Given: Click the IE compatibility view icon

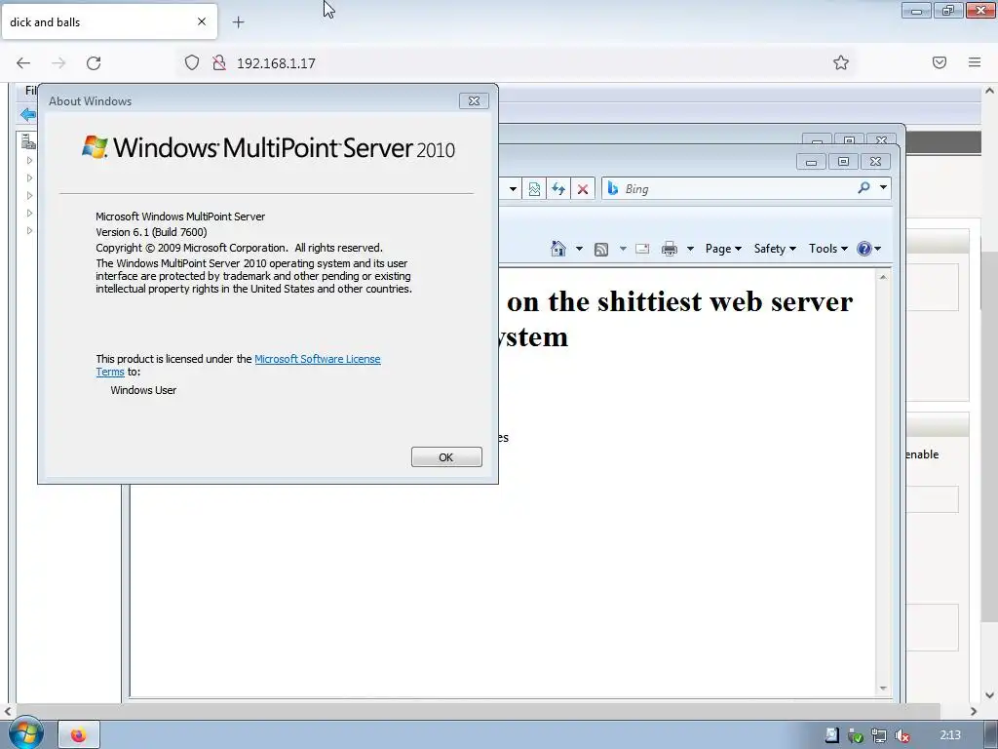Looking at the screenshot, I should click(534, 188).
